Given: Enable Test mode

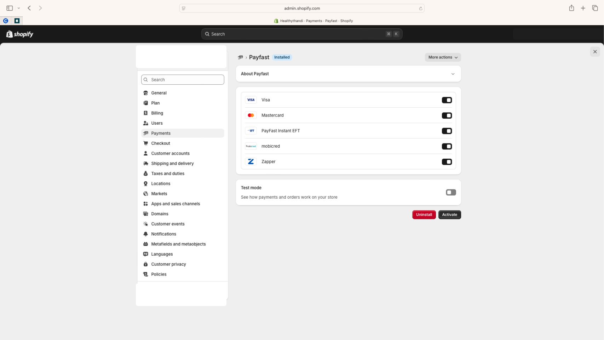Looking at the screenshot, I should tap(450, 192).
